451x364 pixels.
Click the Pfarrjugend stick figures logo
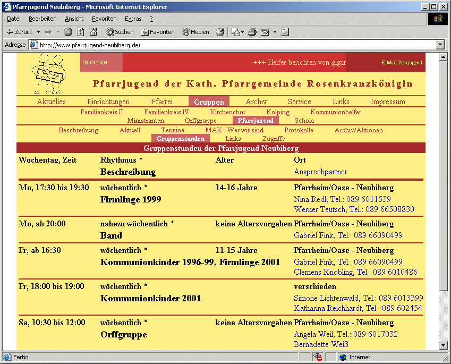(x=49, y=74)
